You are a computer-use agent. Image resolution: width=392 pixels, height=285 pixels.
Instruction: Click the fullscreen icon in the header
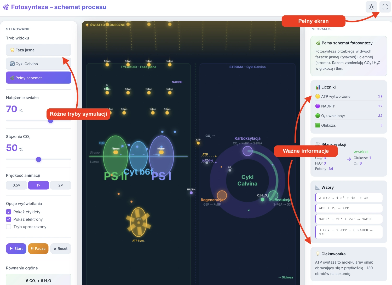(x=385, y=7)
